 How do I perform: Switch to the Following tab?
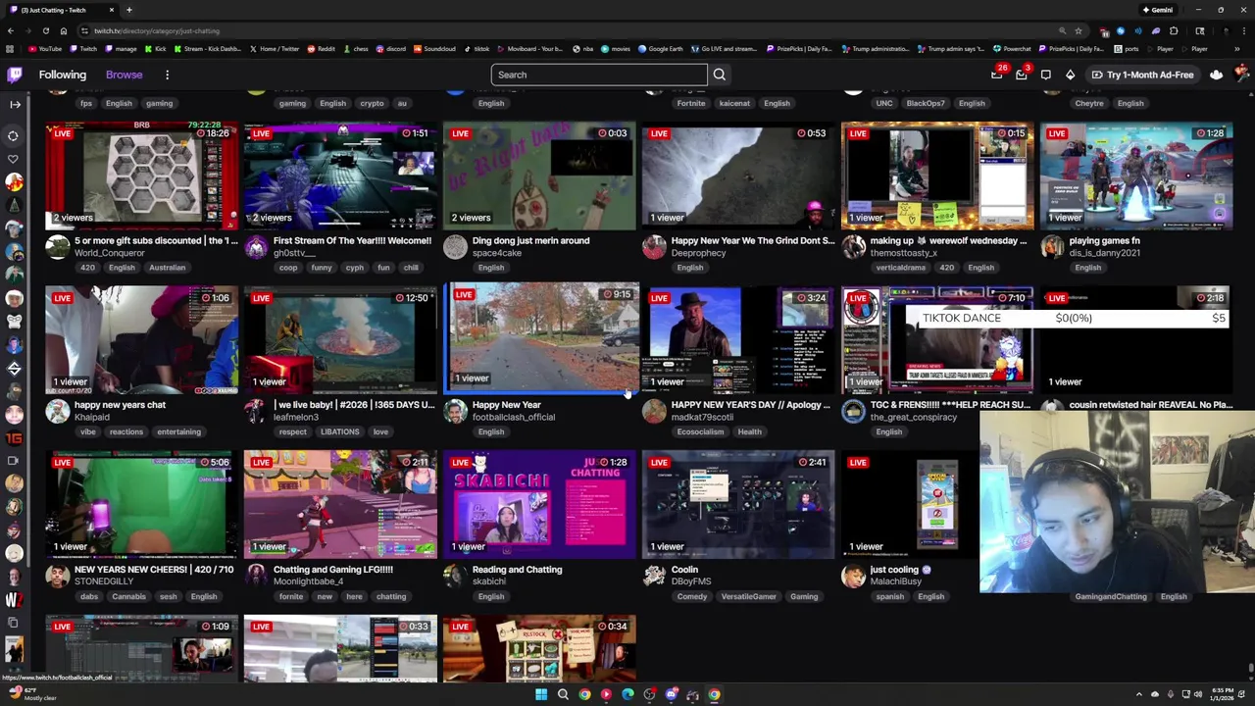(x=63, y=75)
